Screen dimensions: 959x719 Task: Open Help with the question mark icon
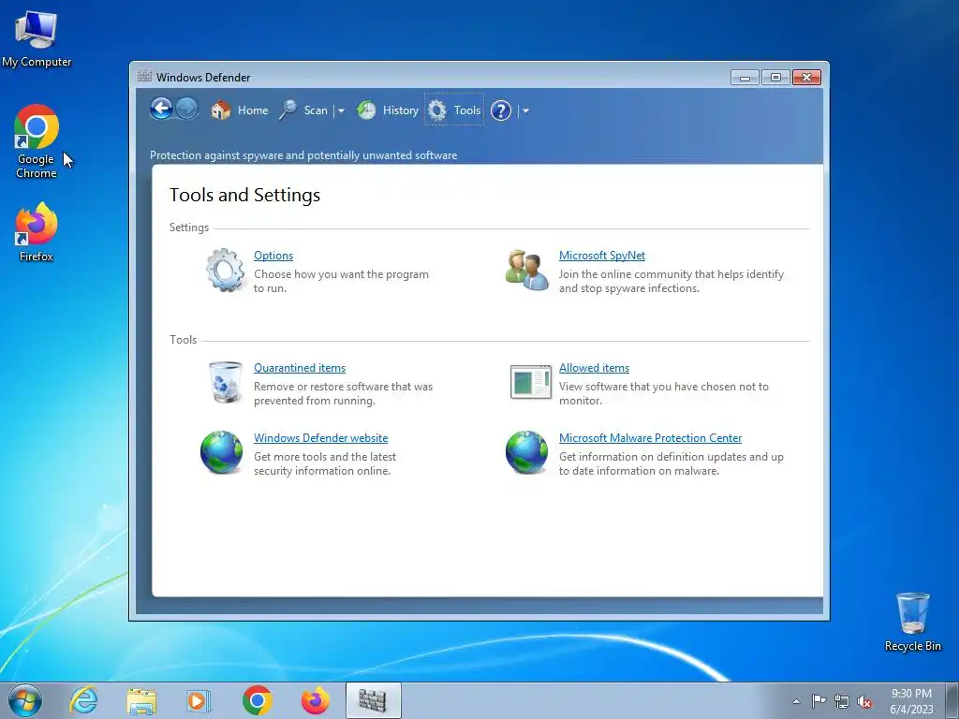click(x=501, y=110)
